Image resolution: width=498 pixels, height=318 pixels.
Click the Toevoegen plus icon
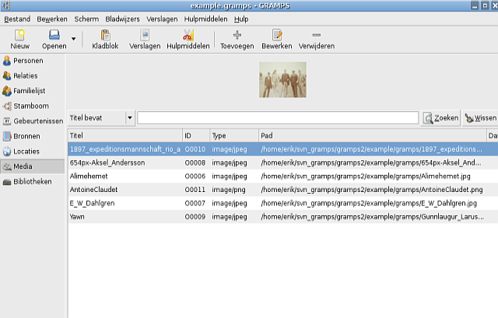click(237, 39)
